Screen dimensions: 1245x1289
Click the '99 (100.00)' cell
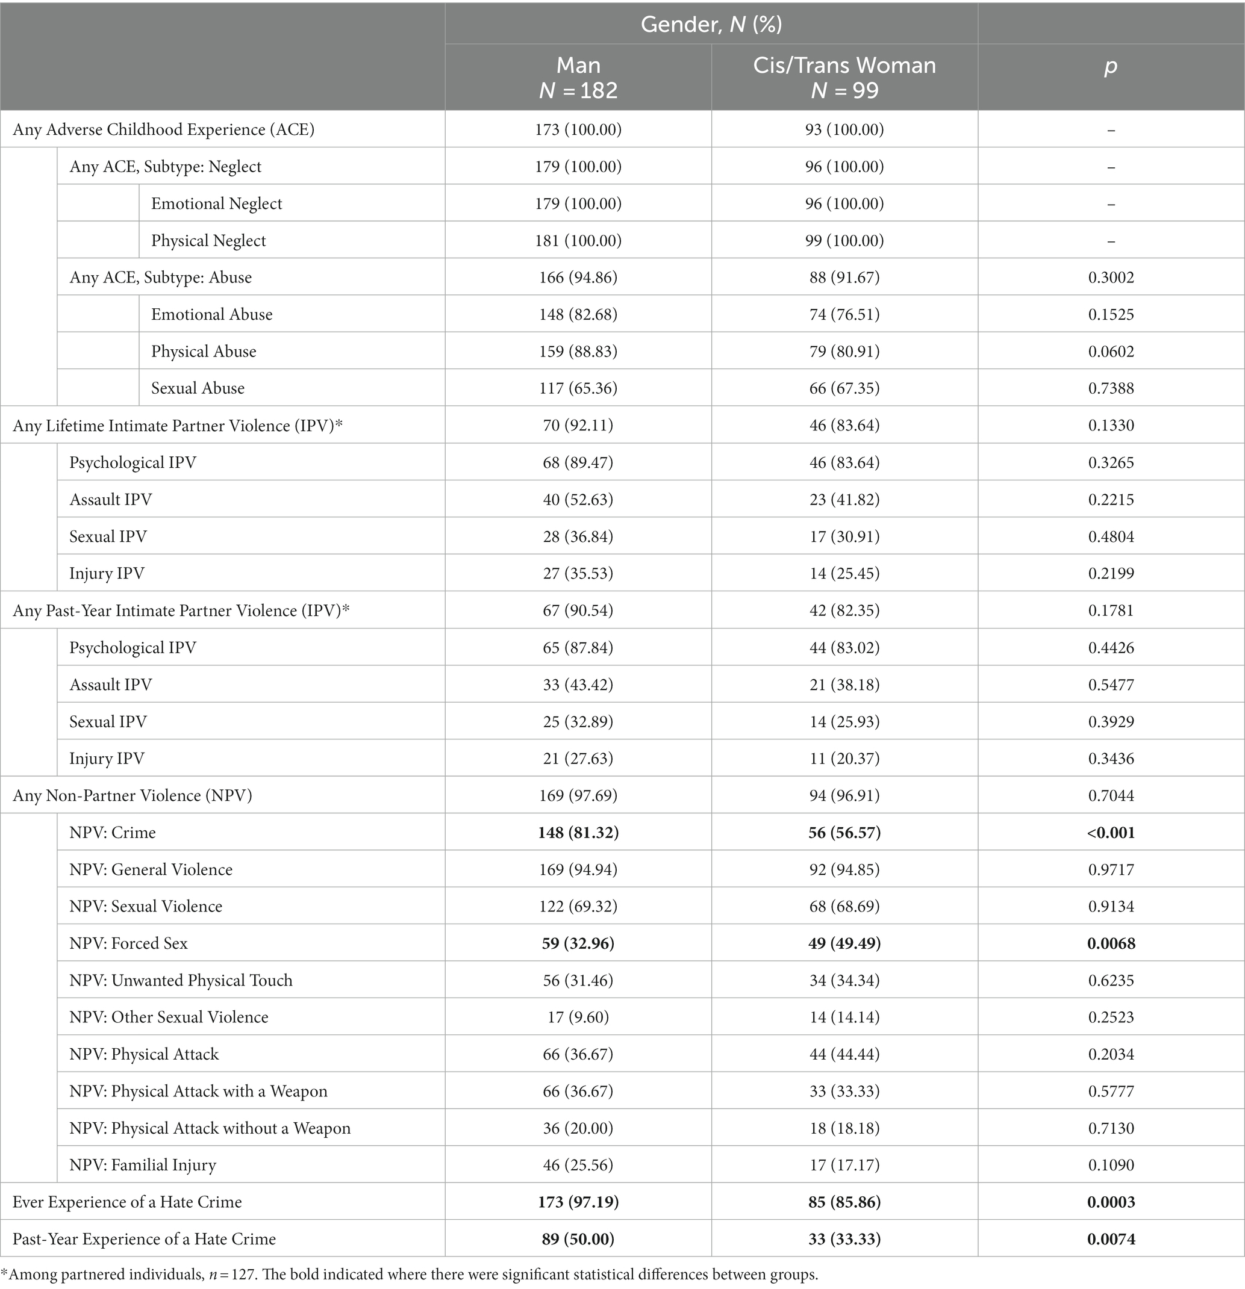coord(844,240)
